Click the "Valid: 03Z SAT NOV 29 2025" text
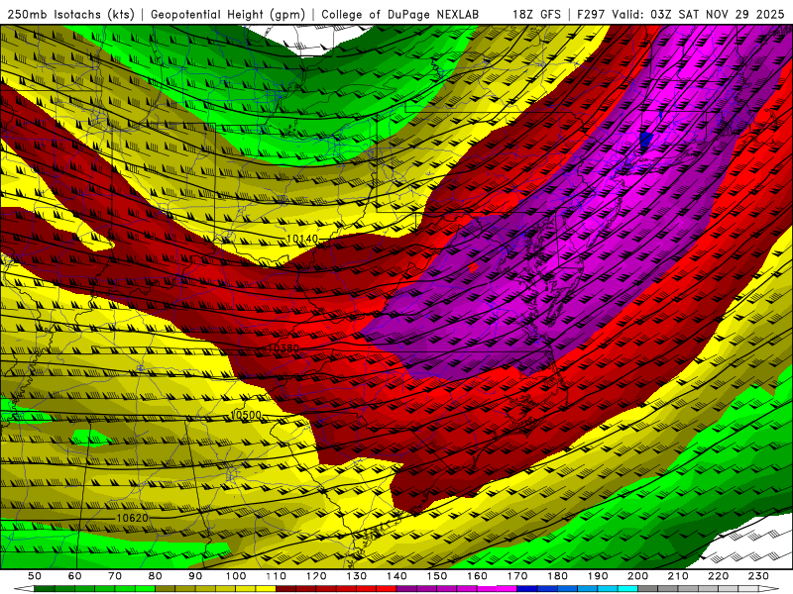793x594 pixels. tap(698, 14)
